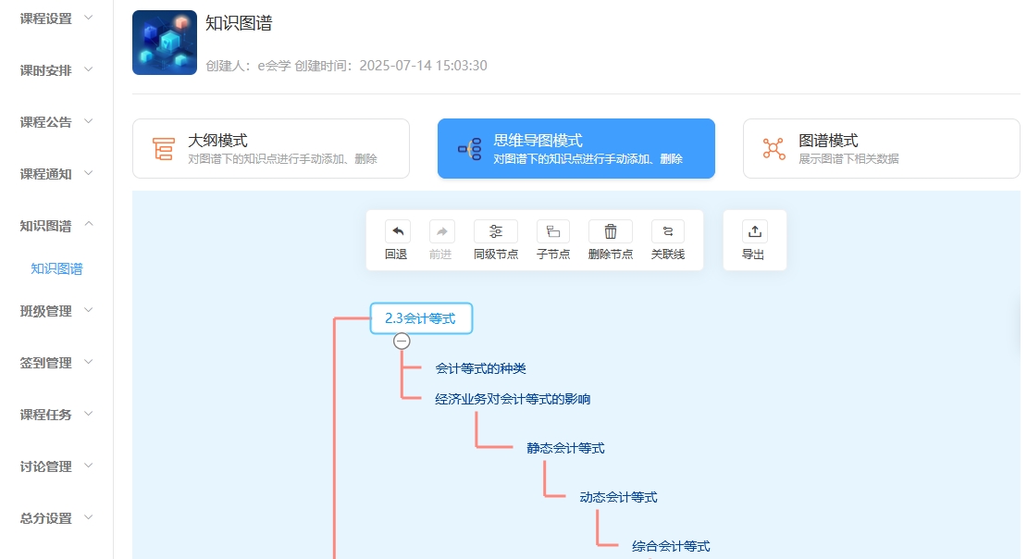This screenshot has width=1027, height=559.
Task: Select the 思维导图模式 mind map tab
Action: pos(575,148)
